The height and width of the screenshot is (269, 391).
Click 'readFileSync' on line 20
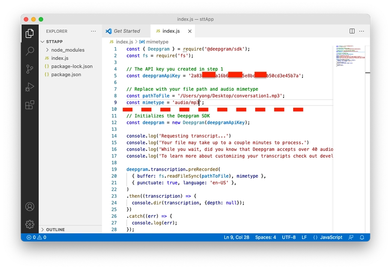click(x=183, y=176)
